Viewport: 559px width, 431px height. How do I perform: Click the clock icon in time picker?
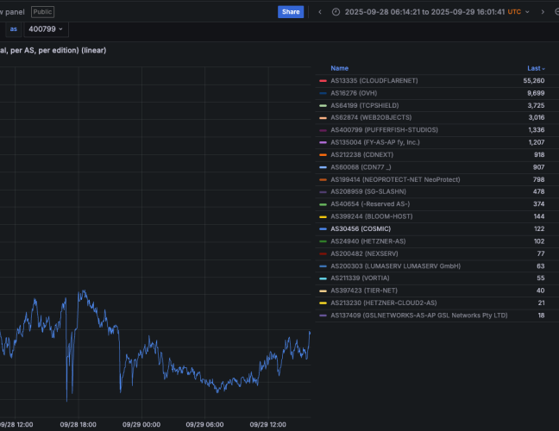[336, 12]
